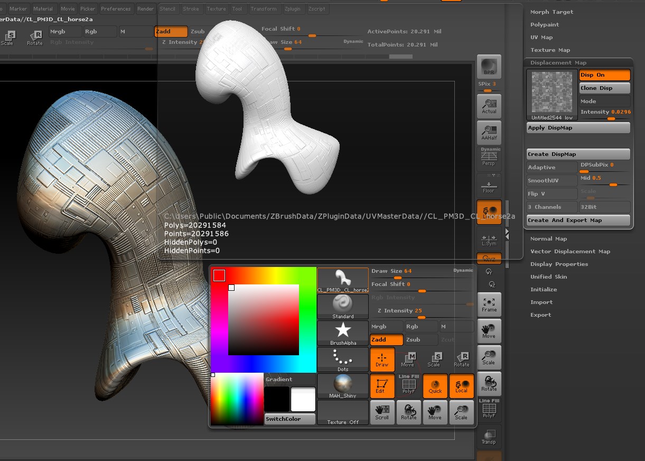Click the Clone Disp button

[x=605, y=88]
